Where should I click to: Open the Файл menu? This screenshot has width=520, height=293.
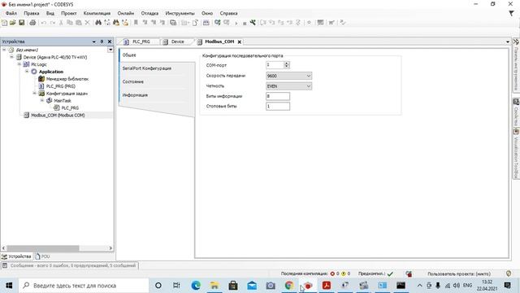click(x=11, y=13)
